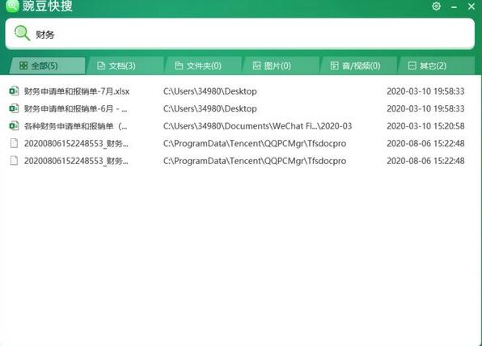Click the search field containing 财务

pyautogui.click(x=239, y=33)
